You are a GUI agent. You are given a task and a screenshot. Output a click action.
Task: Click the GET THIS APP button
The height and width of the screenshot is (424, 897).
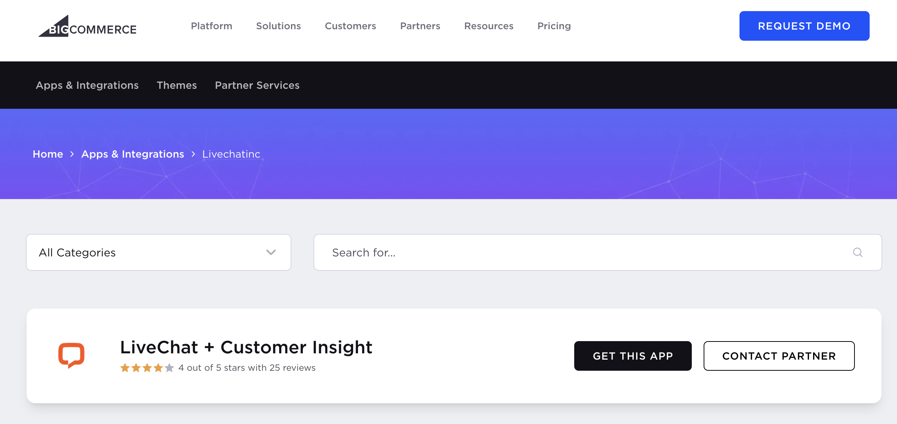pos(633,355)
